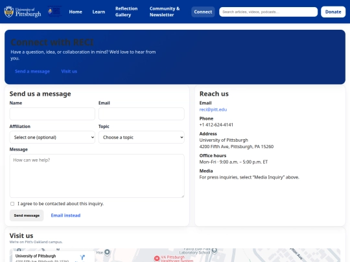Open the Learn nav item

click(x=99, y=12)
